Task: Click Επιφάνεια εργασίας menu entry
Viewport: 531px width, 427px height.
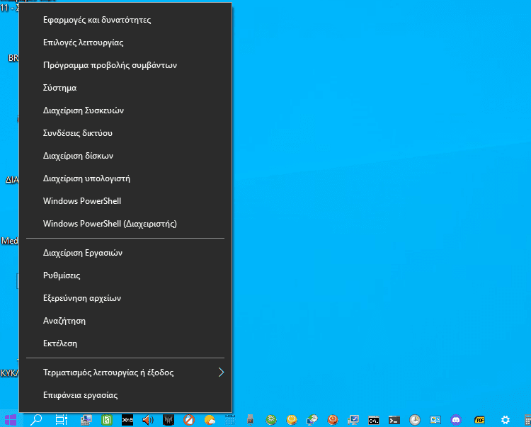Action: (80, 395)
